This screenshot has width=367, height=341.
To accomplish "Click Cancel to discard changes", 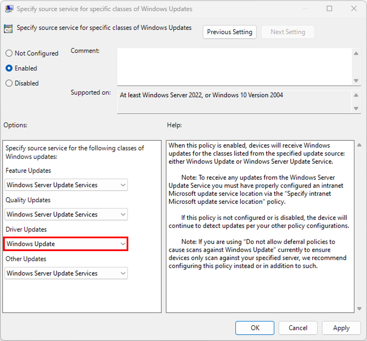I will (x=298, y=328).
